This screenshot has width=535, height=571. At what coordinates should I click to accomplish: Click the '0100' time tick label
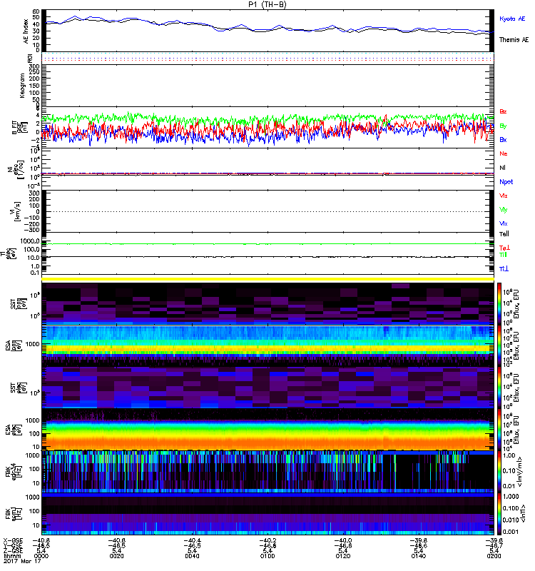click(267, 556)
